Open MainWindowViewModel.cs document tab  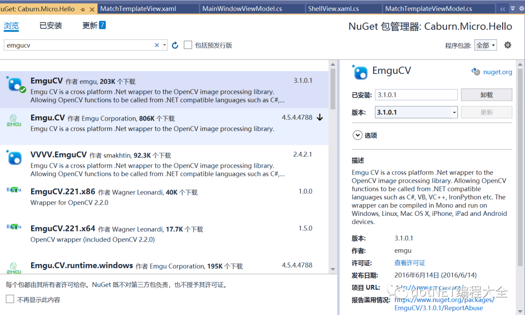[x=242, y=9]
